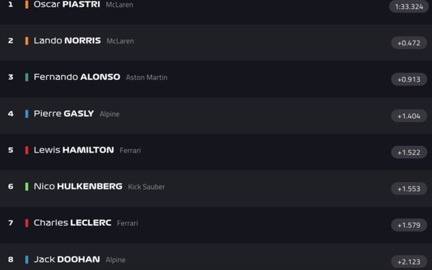Click the +2.123 gap badge

(409, 262)
